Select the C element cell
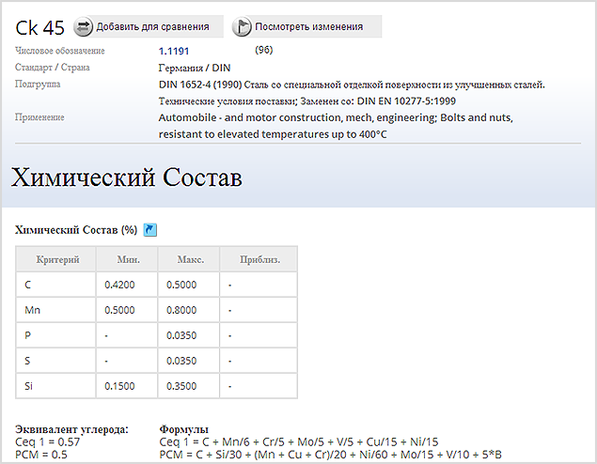The height and width of the screenshot is (464, 597). point(56,285)
